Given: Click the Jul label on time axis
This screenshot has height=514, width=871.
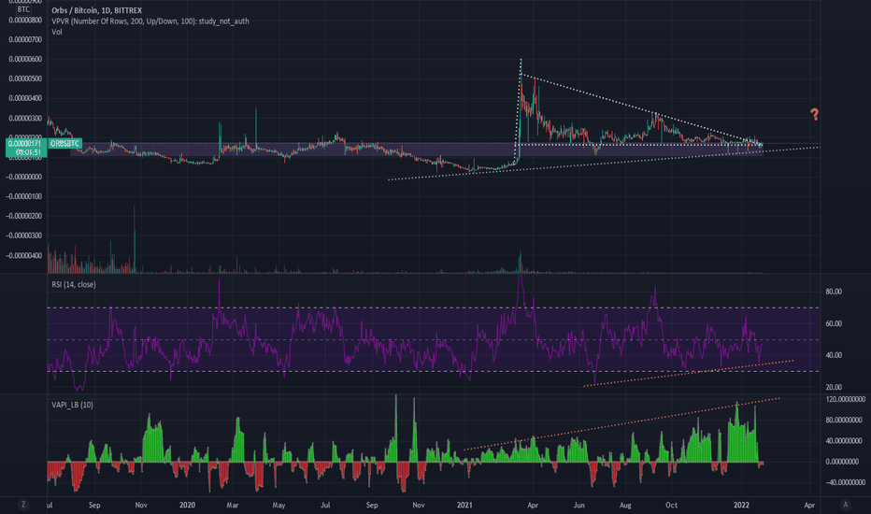Looking at the screenshot, I should (325, 505).
